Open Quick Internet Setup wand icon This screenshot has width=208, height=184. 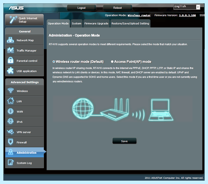click(x=13, y=20)
